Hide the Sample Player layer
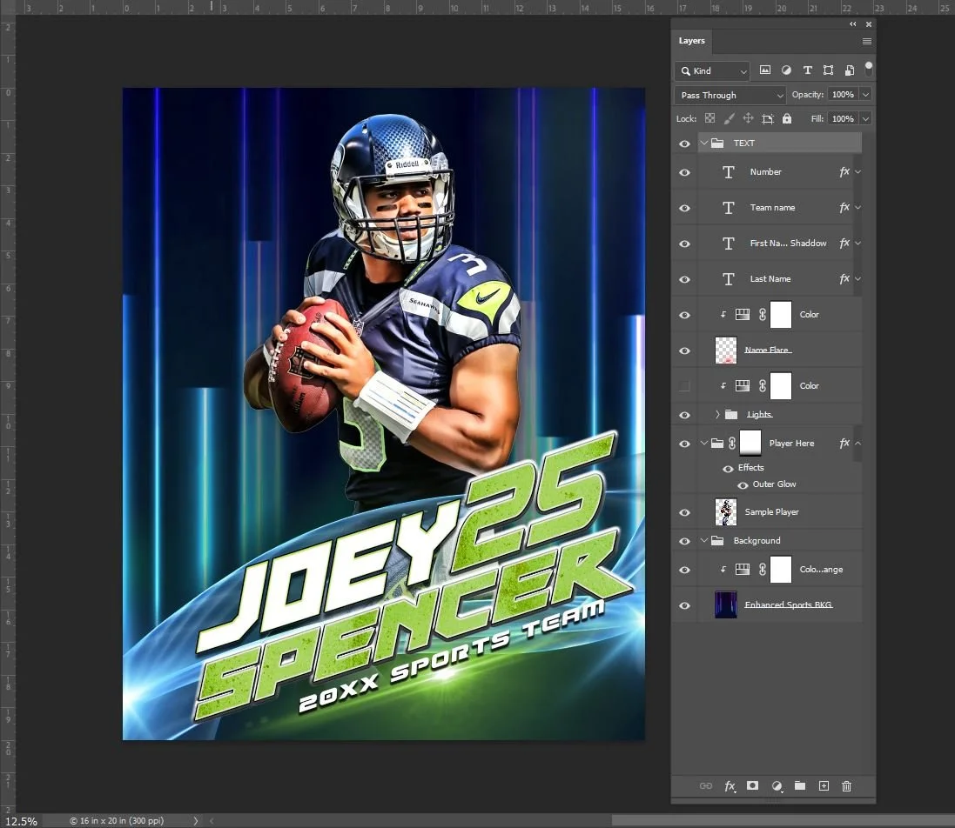Image resolution: width=955 pixels, height=828 pixels. (684, 512)
